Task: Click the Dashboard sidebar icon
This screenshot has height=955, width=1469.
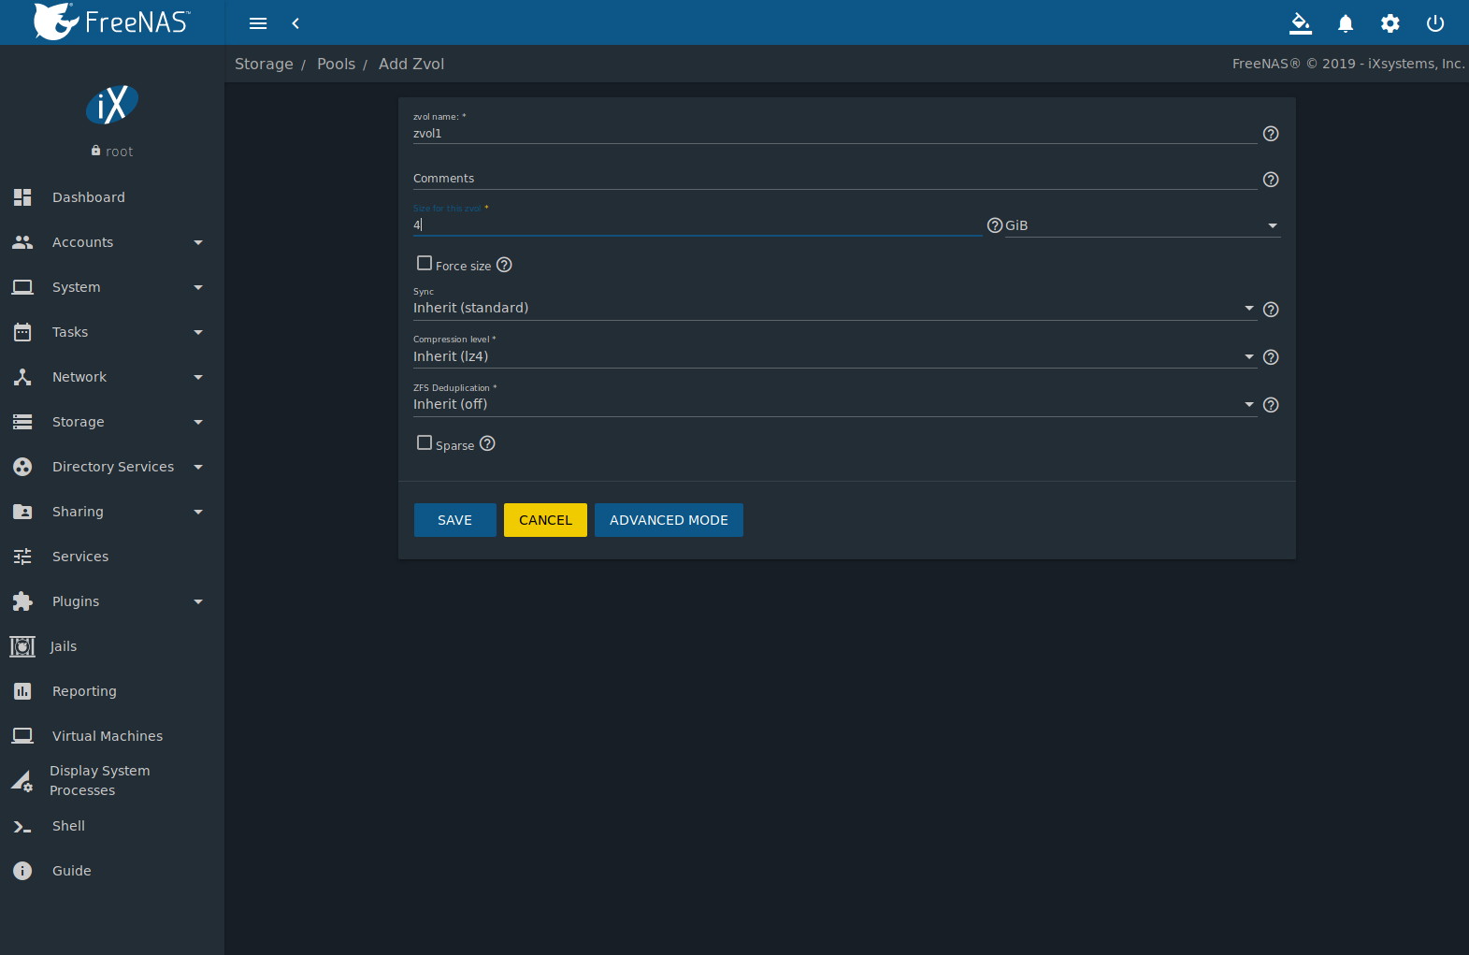Action: click(x=22, y=197)
